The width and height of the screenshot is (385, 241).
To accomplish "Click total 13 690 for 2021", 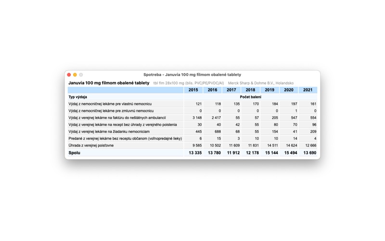I will tap(310, 153).
